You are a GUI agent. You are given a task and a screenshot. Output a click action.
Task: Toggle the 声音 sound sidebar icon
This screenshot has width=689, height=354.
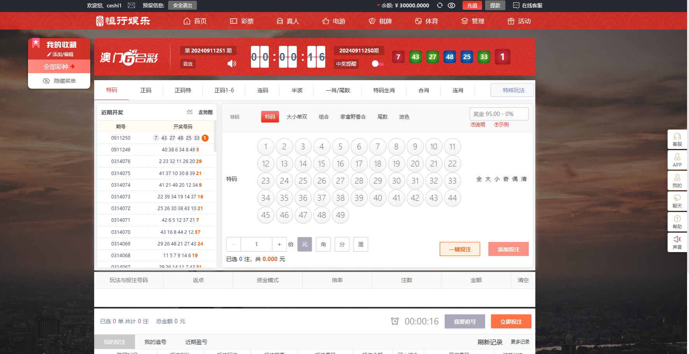click(677, 242)
